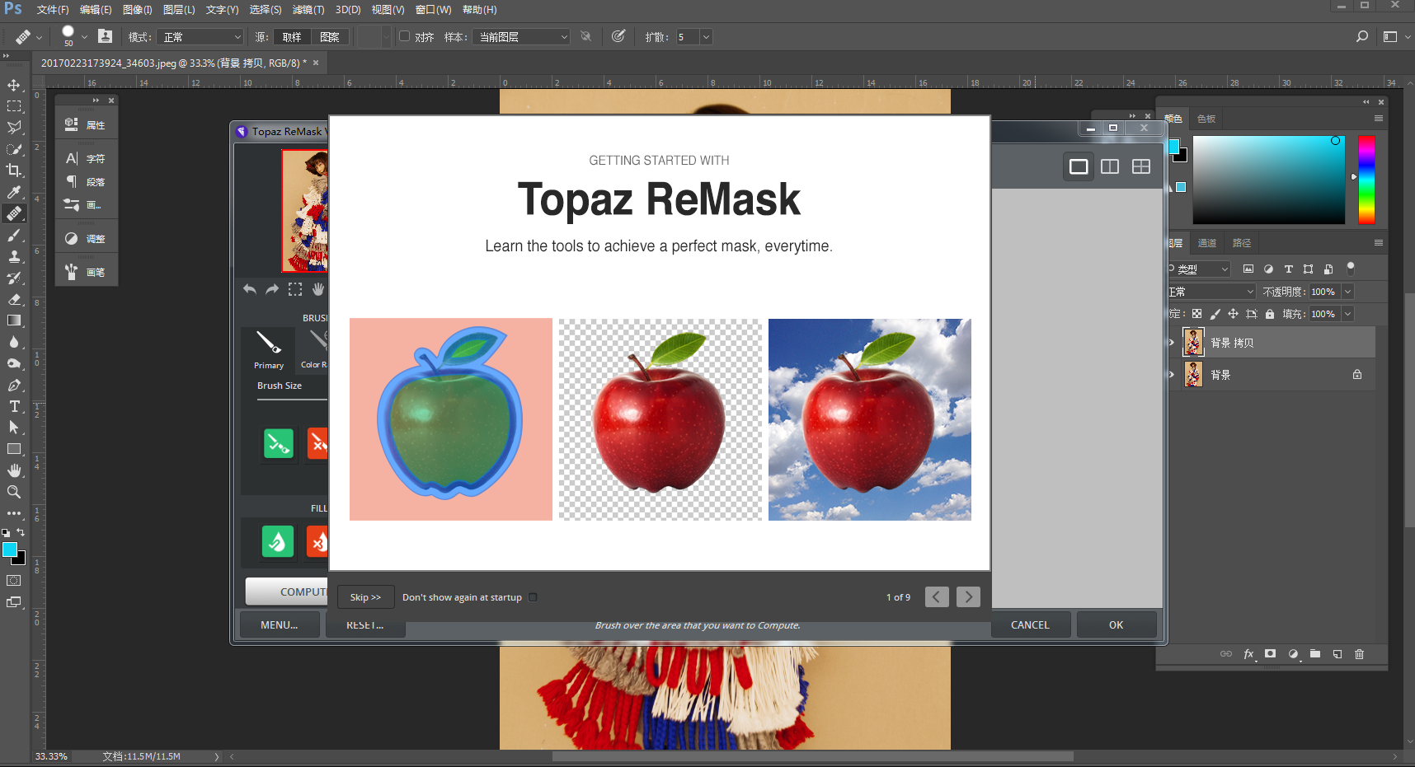Pick the green keep fill in ReMask
This screenshot has height=767, width=1415.
(x=278, y=542)
